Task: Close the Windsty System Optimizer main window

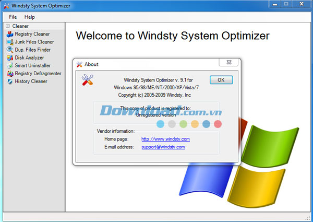Action: point(302,4)
